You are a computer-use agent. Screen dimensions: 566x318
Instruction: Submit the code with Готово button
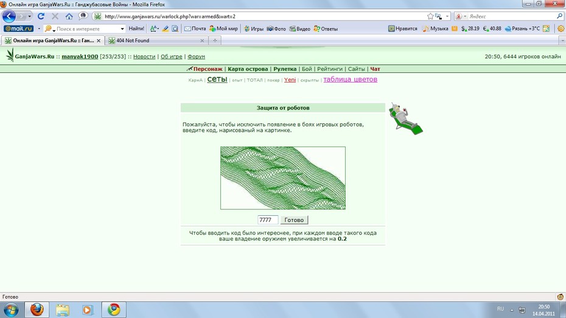point(294,220)
